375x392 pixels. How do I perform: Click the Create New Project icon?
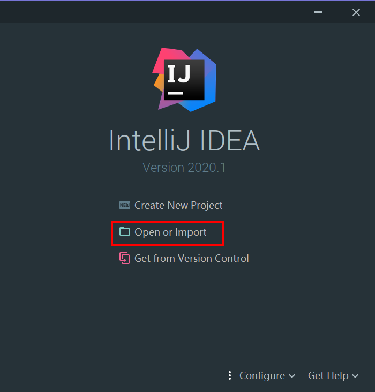tap(125, 205)
